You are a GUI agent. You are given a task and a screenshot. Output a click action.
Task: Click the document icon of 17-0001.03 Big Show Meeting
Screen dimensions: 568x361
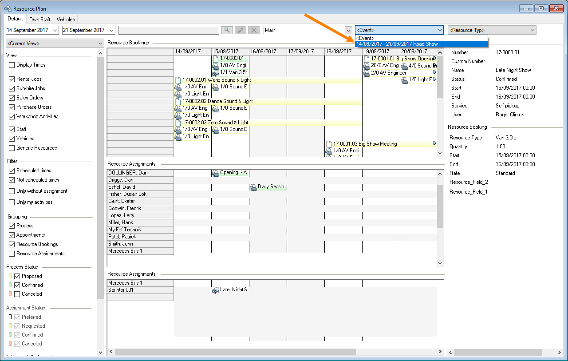click(329, 144)
